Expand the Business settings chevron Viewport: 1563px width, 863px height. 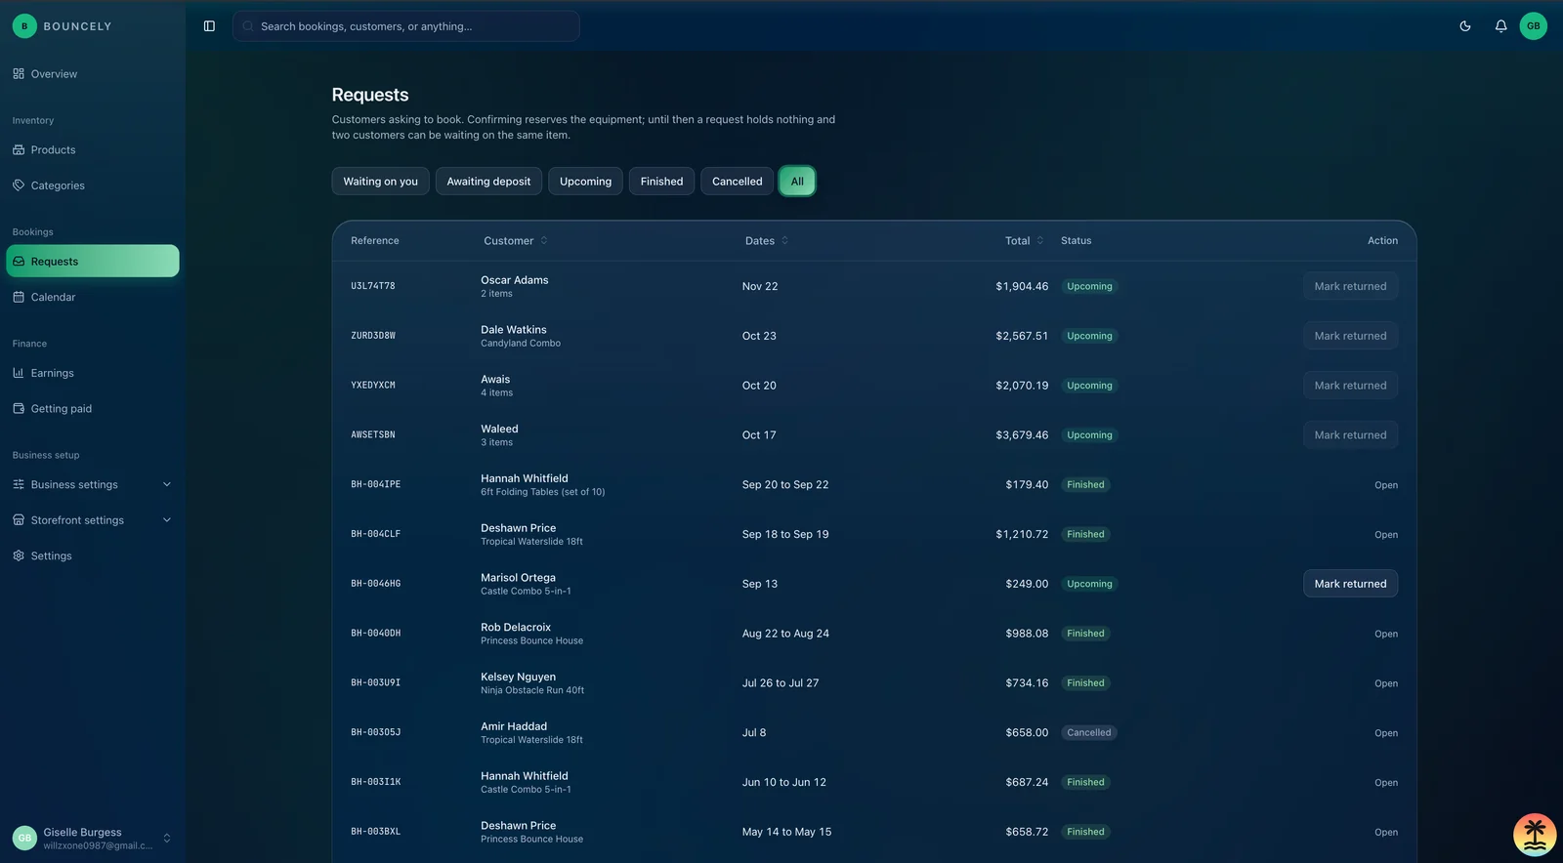click(167, 484)
